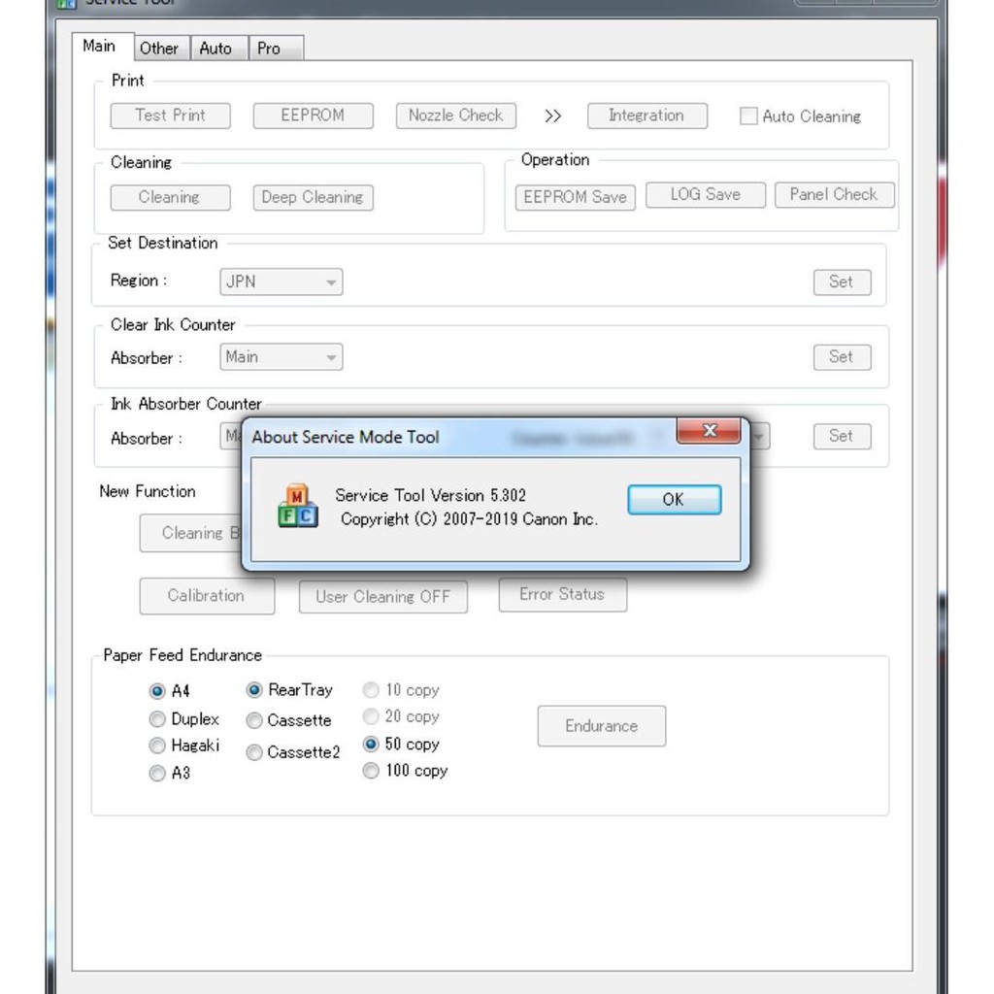Click the double-arrow next to Nozzle Check
994x994 pixels.
point(552,116)
